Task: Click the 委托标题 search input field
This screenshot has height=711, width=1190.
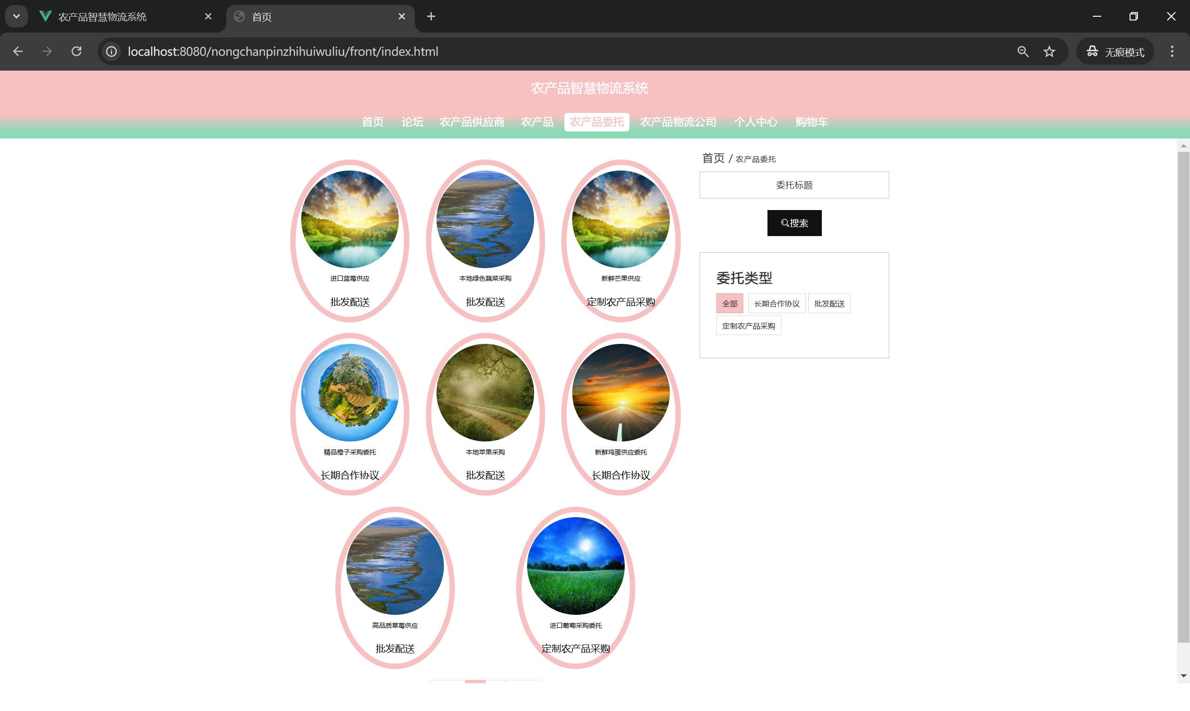Action: click(793, 185)
